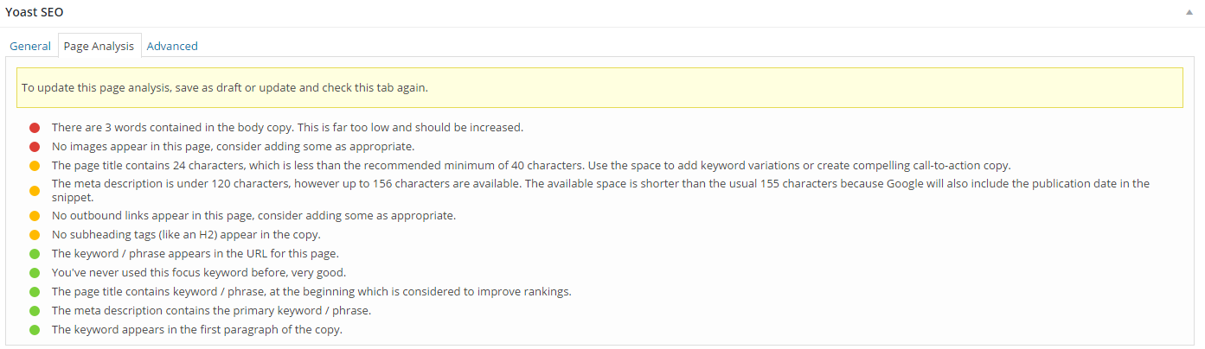The width and height of the screenshot is (1205, 349).
Task: Click orange dot beside page title length
Action: click(35, 166)
